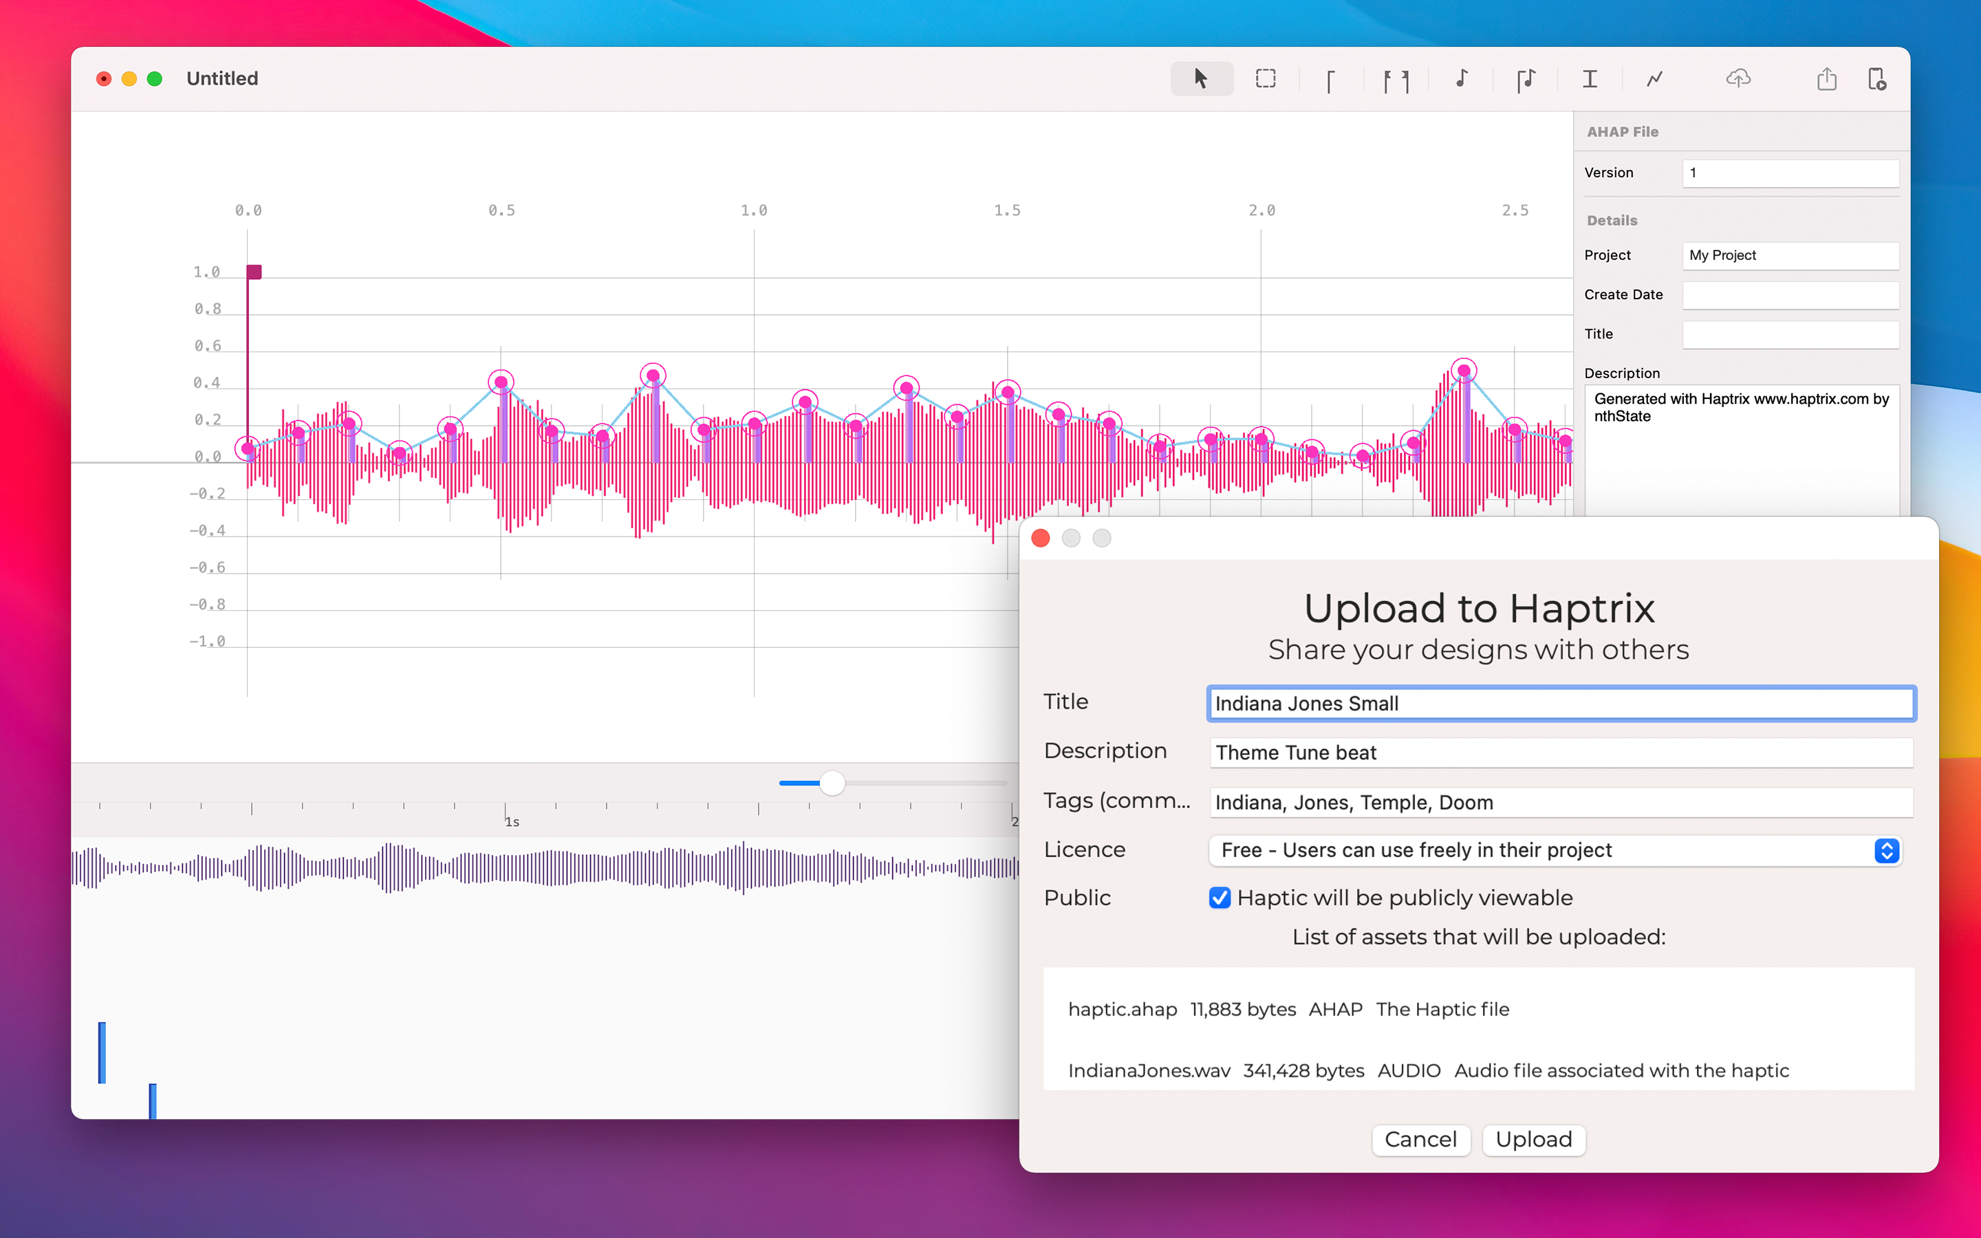Viewport: 1981px width, 1238px height.
Task: Select the arrow pointer tool
Action: coord(1200,78)
